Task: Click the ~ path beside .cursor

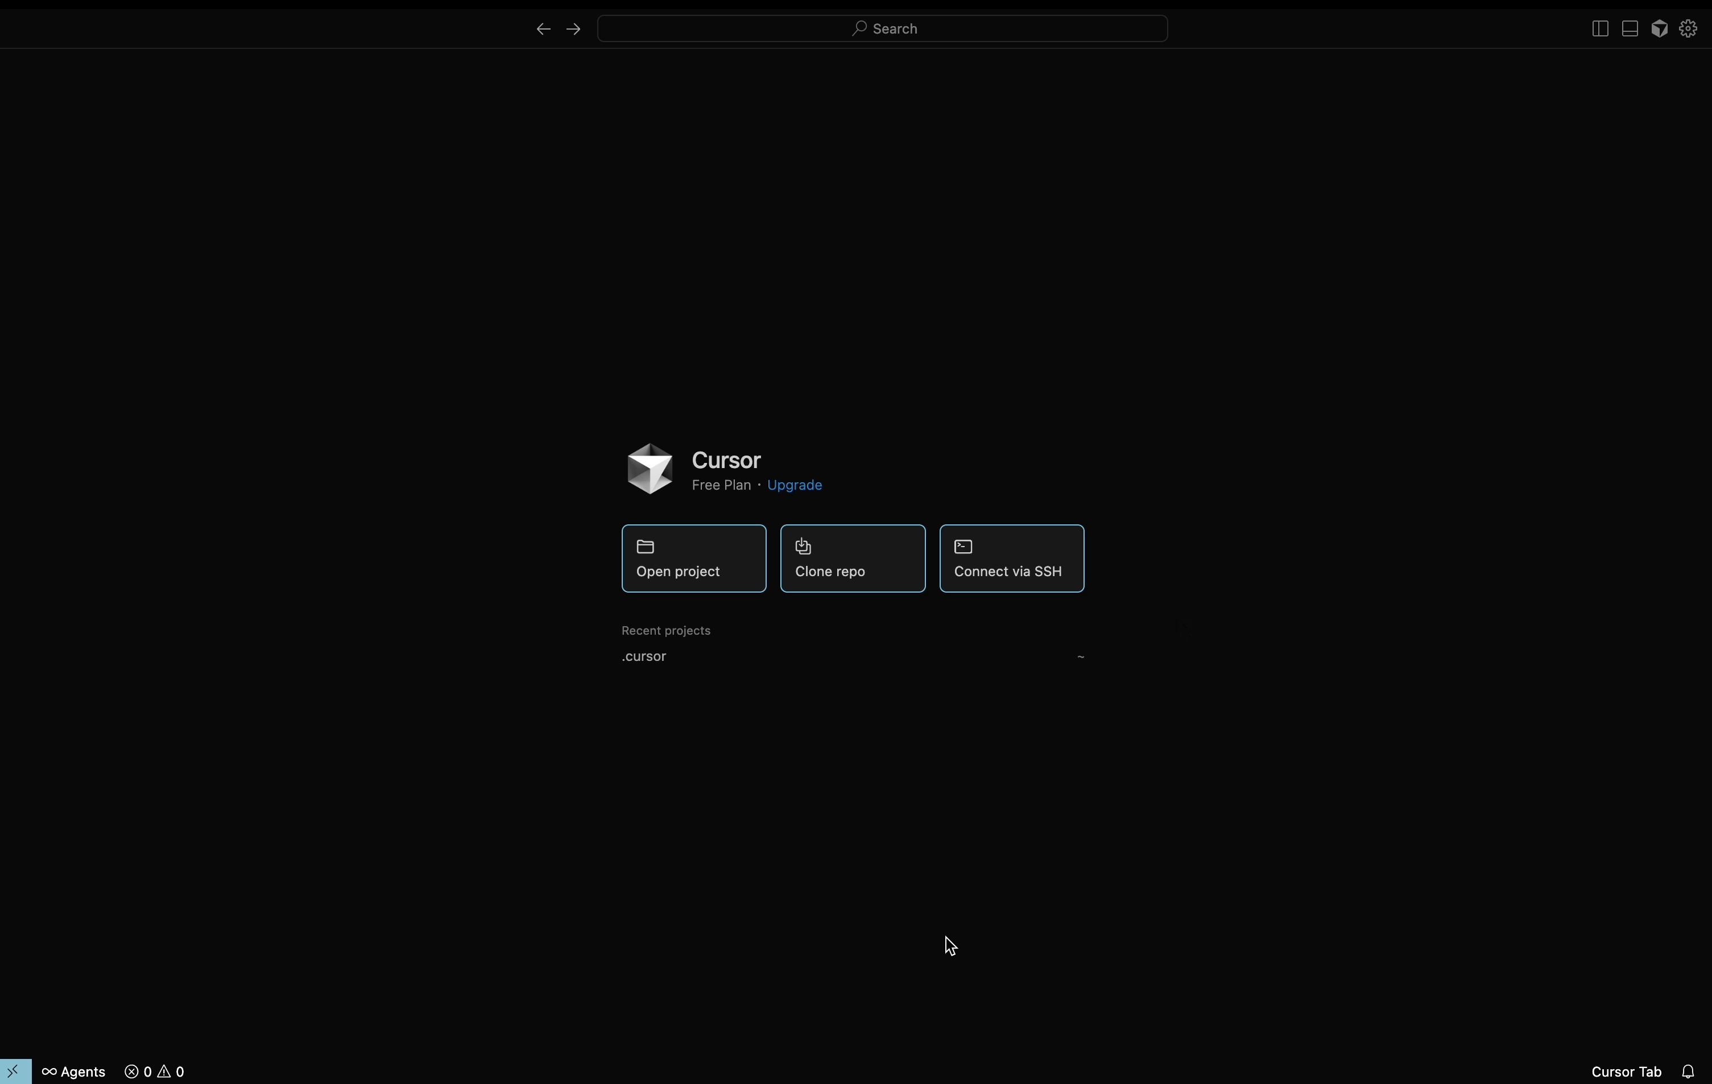Action: (x=1080, y=657)
